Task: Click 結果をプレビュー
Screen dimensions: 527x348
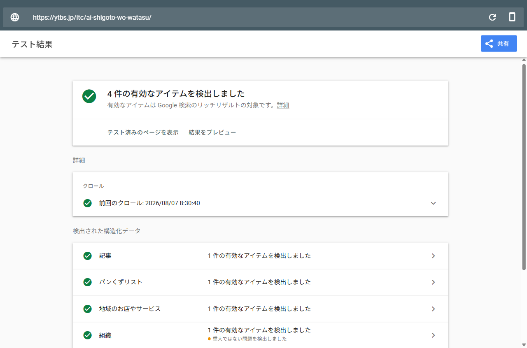Action: click(x=212, y=132)
